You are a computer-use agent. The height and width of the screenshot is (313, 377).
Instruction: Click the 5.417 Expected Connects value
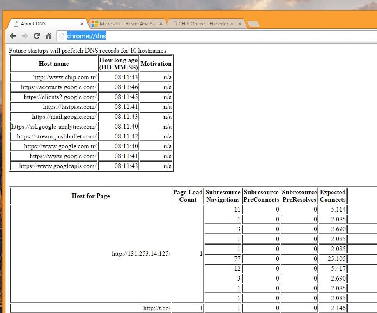point(333,269)
